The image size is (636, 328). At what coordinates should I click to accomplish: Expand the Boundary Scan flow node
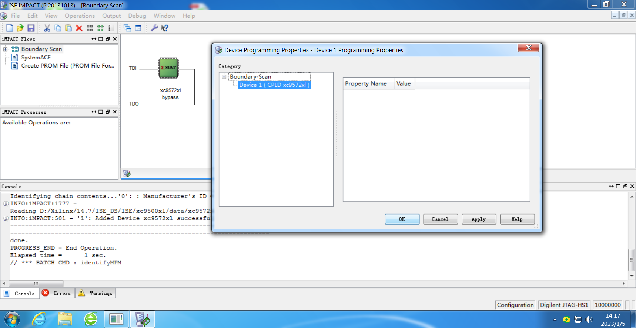pos(6,49)
